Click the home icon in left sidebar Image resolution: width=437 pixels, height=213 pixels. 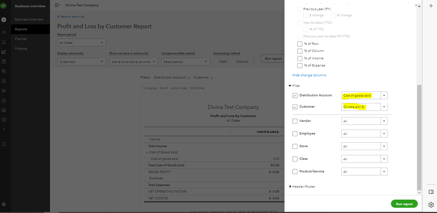(4, 42)
